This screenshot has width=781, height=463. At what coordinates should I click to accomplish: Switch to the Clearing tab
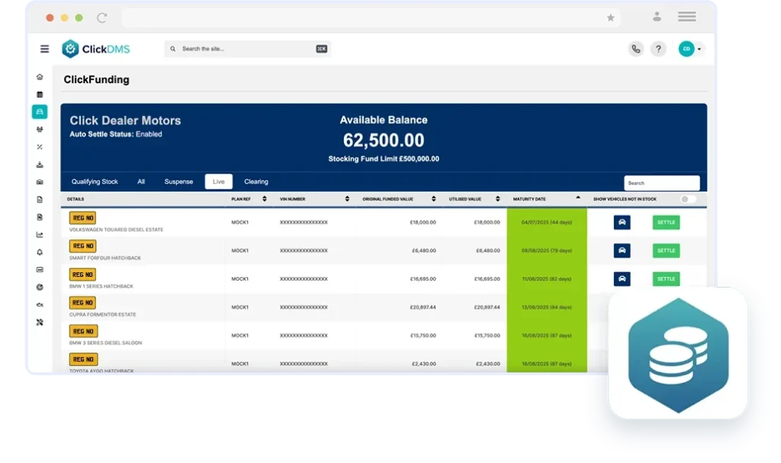(256, 182)
